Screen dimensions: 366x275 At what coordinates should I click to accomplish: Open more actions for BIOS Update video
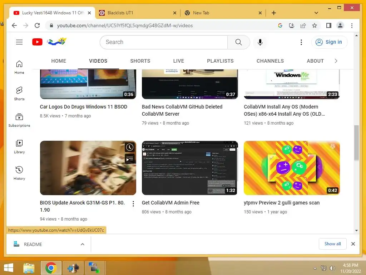pos(133,204)
